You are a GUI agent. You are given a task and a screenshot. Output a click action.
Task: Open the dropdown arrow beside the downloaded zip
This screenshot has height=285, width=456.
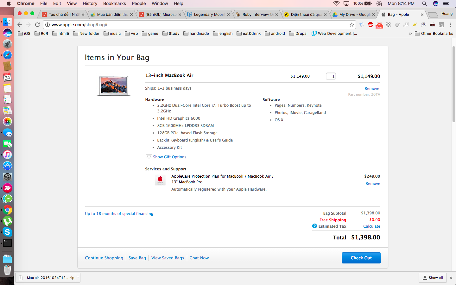point(78,277)
